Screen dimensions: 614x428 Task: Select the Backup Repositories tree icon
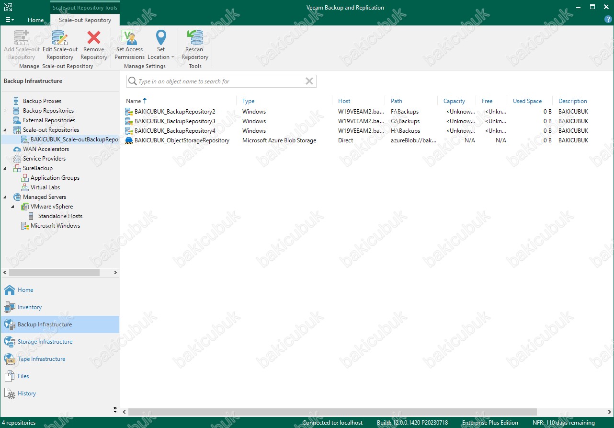click(x=17, y=111)
